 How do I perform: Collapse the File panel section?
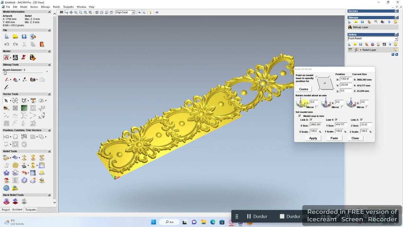point(49,30)
